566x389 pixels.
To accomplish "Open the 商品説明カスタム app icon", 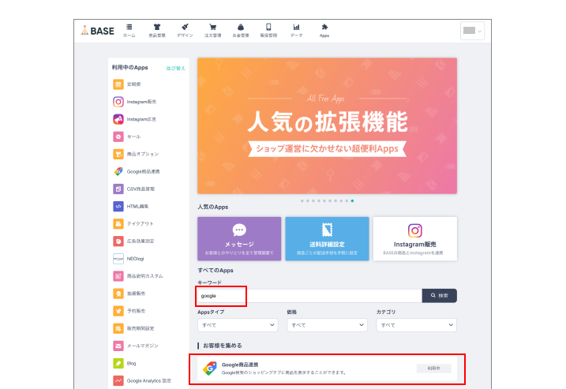I will 118,276.
